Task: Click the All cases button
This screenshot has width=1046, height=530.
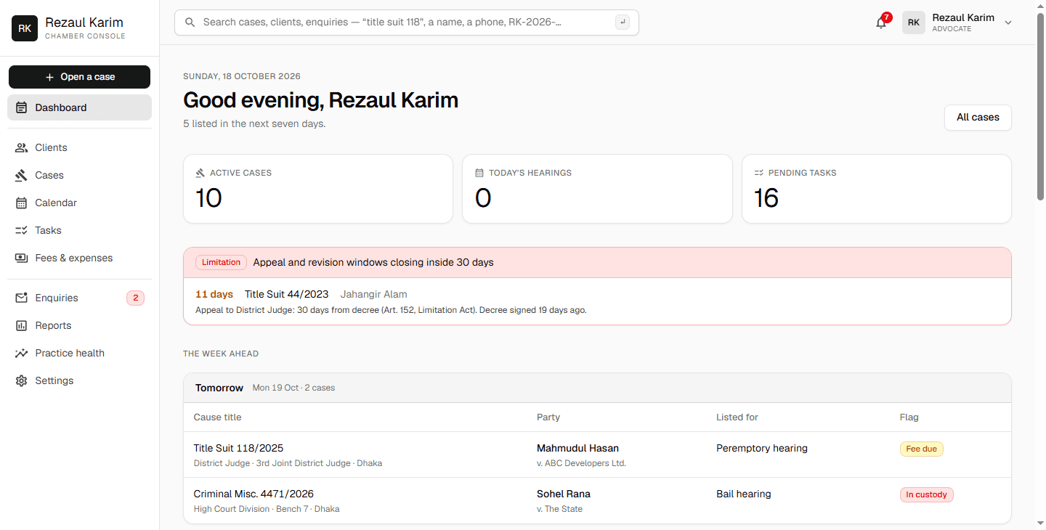Action: click(x=978, y=117)
